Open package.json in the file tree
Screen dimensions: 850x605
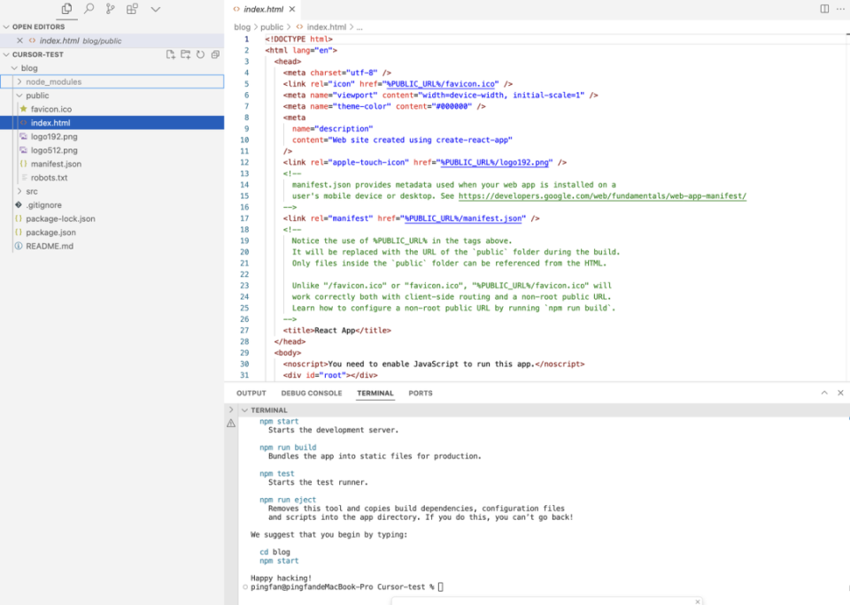pyautogui.click(x=50, y=233)
